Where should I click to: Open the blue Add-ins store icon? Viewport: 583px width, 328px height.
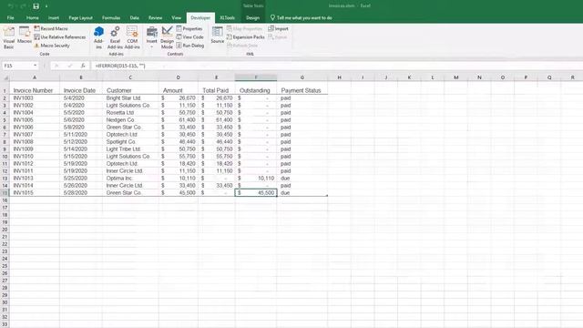pos(98,37)
